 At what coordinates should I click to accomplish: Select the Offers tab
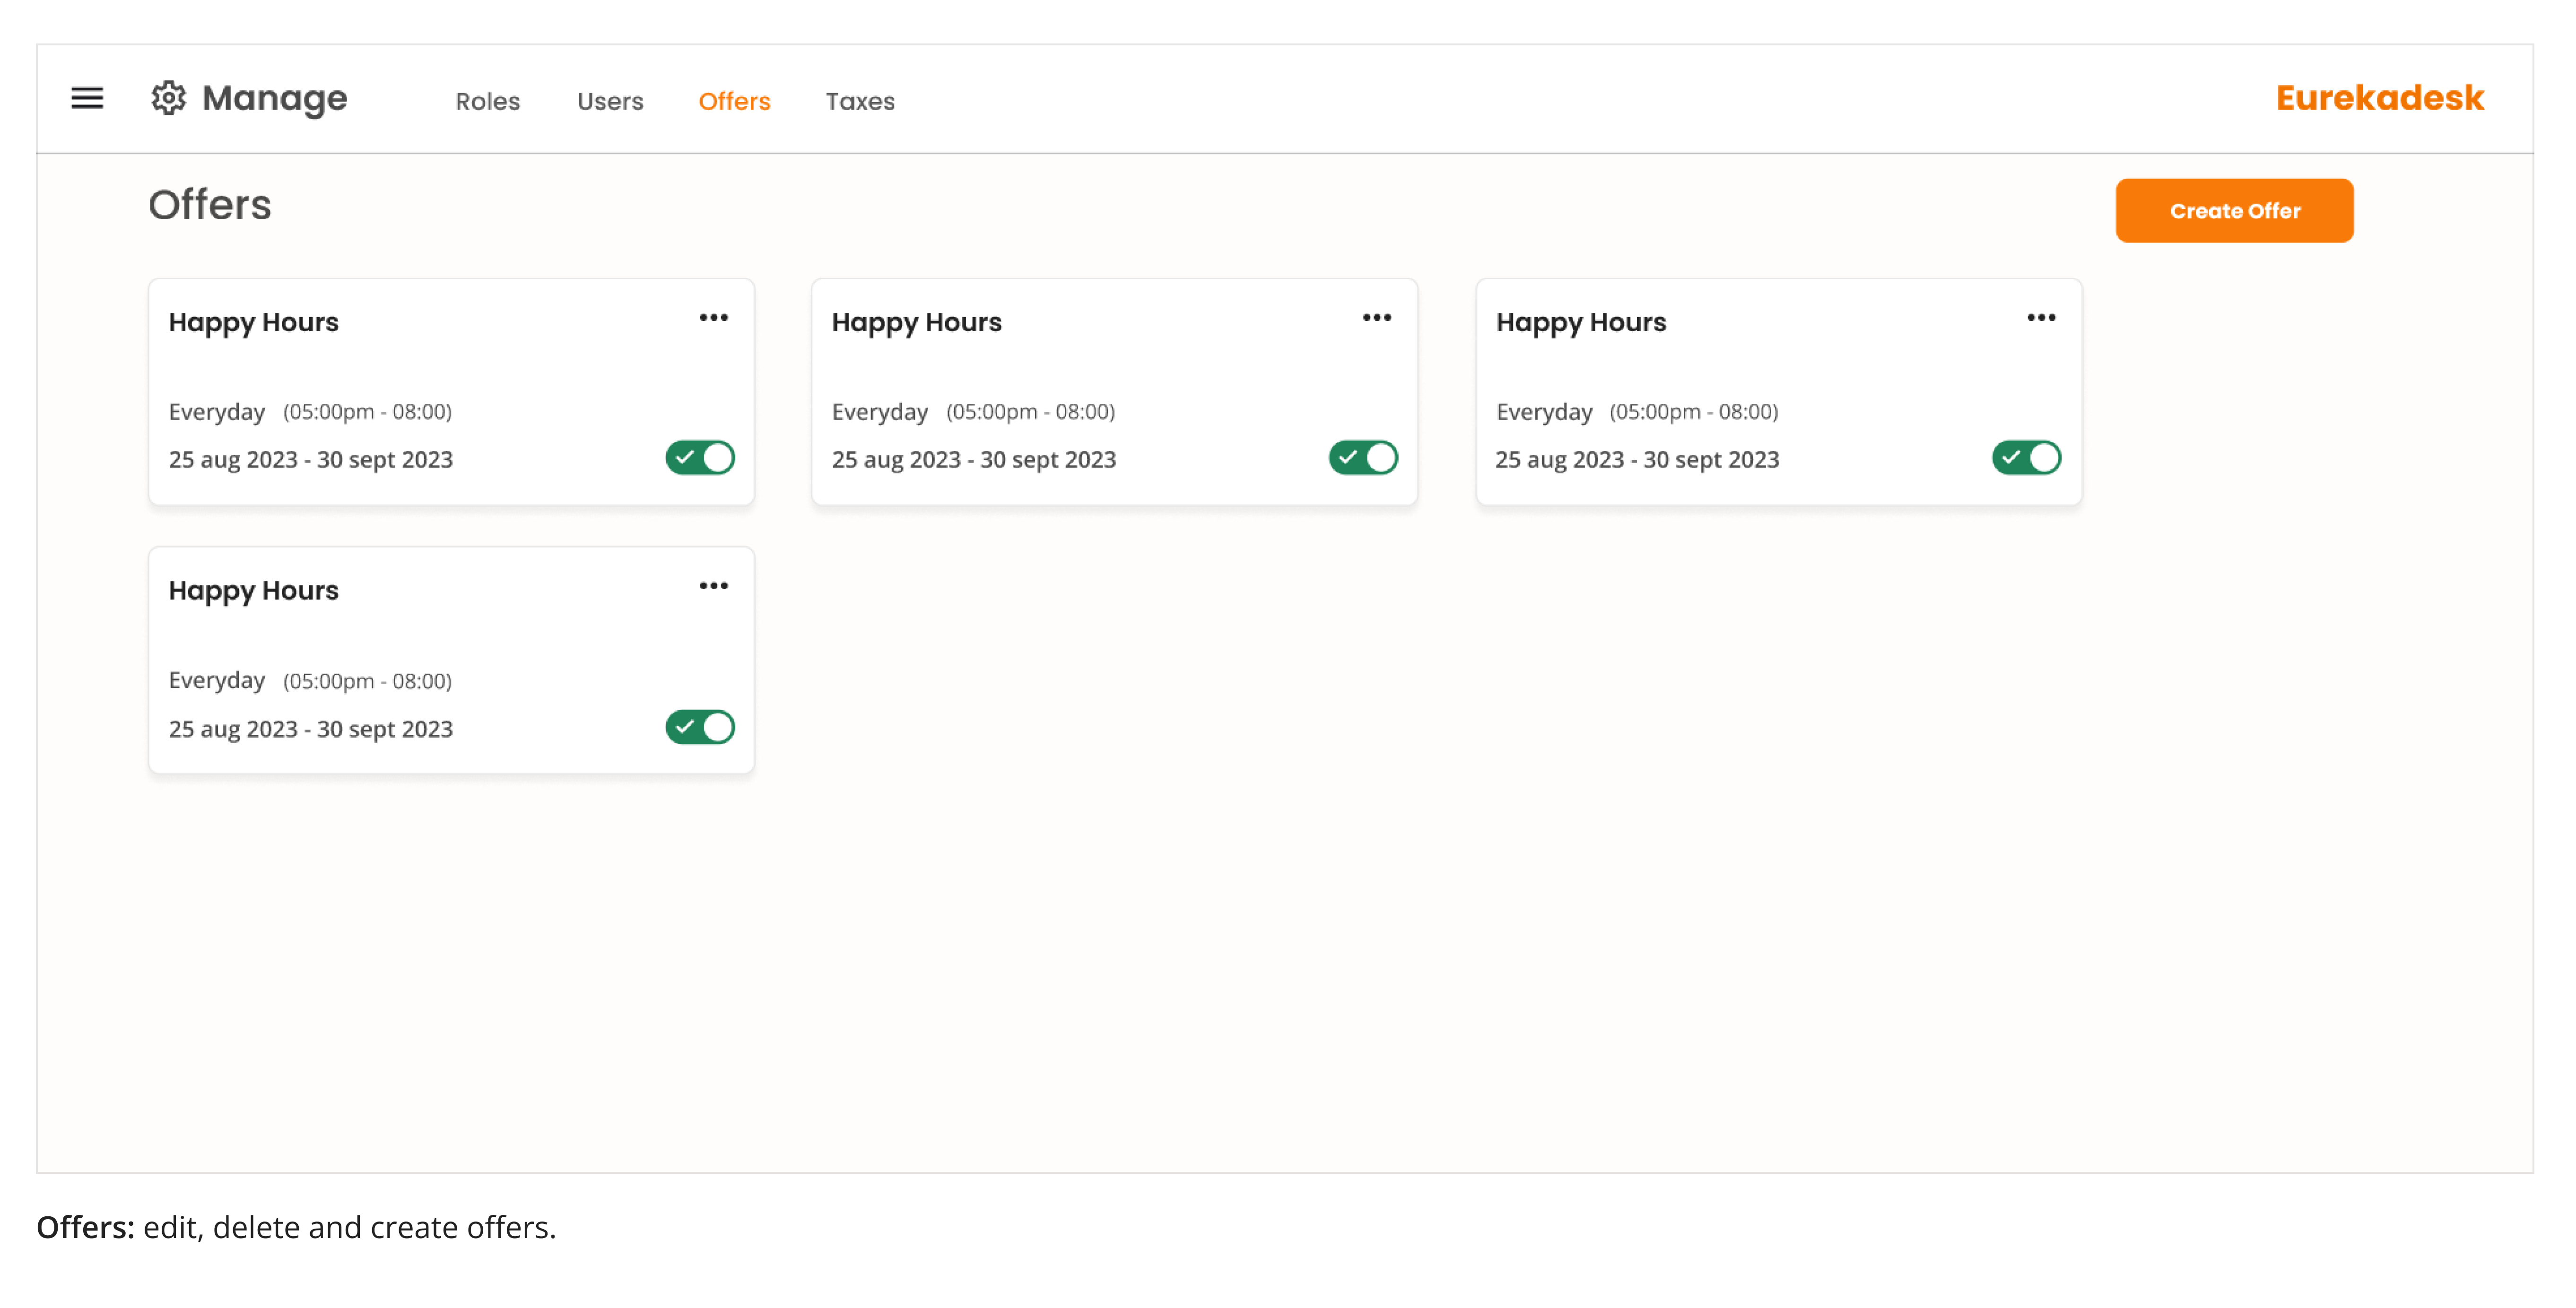tap(734, 102)
